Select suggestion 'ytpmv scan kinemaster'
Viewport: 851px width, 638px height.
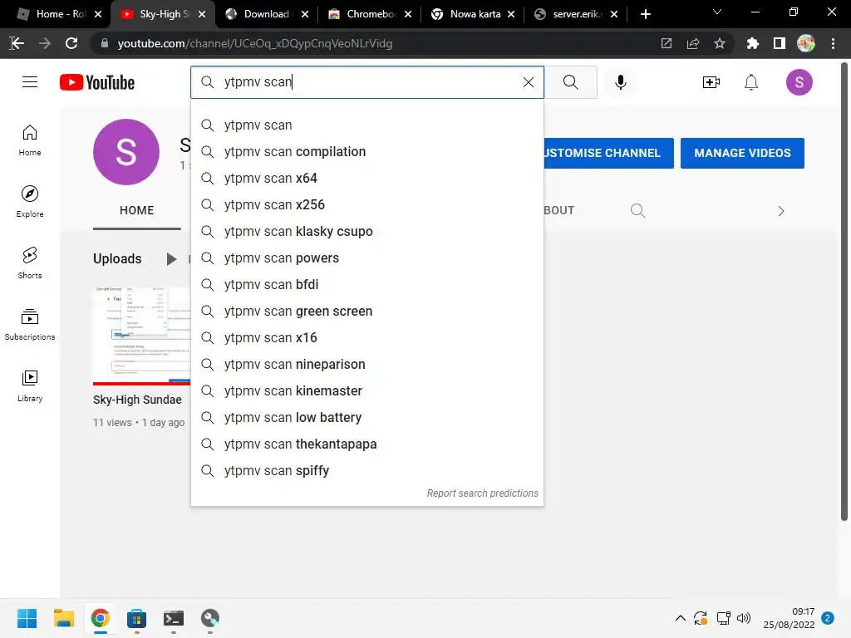(367, 391)
